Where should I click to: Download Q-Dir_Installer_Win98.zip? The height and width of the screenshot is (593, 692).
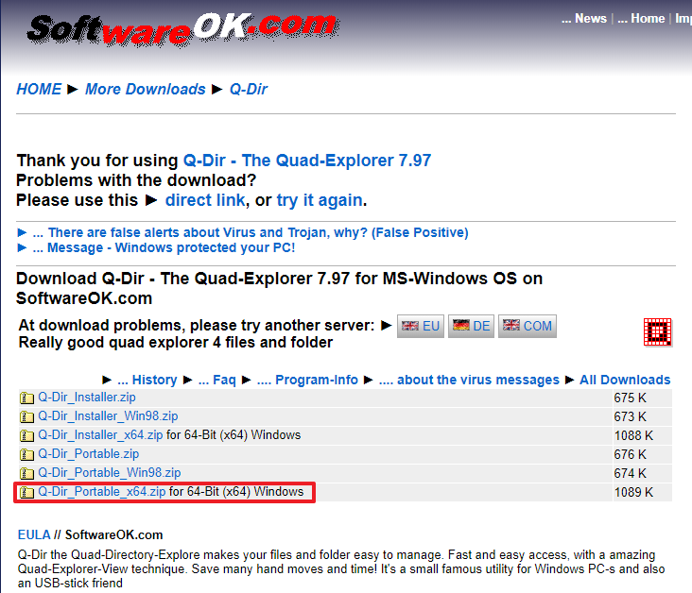[108, 416]
